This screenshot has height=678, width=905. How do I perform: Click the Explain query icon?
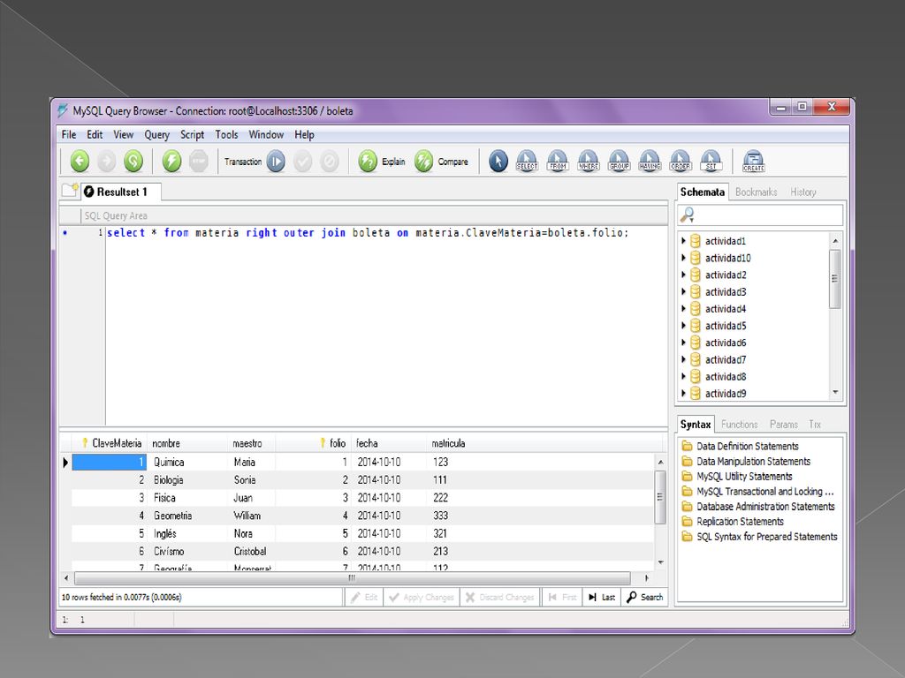pyautogui.click(x=368, y=162)
